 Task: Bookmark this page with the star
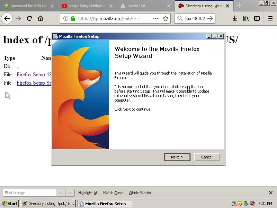click(166, 18)
